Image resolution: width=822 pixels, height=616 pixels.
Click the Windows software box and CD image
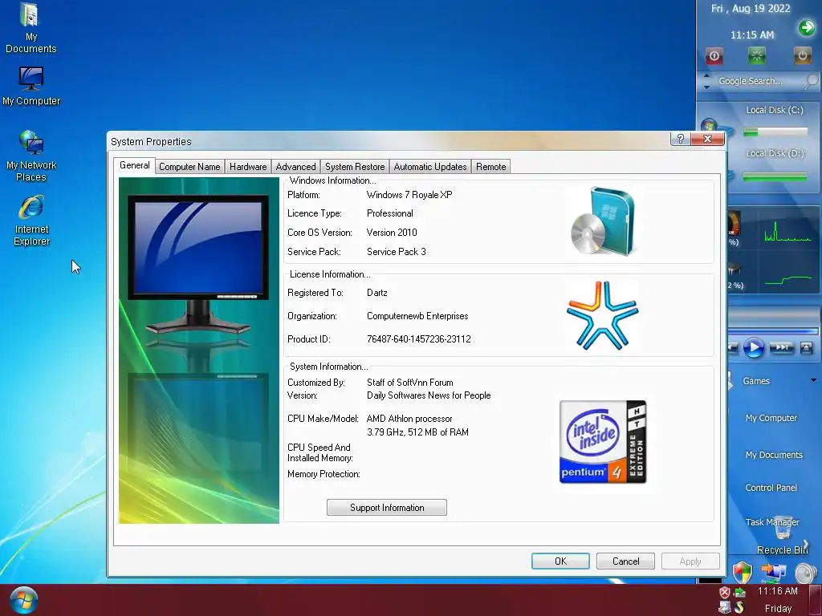pyautogui.click(x=604, y=221)
